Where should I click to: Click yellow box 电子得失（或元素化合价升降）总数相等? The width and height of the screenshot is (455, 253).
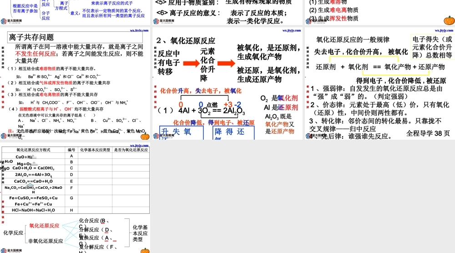(x=432, y=47)
